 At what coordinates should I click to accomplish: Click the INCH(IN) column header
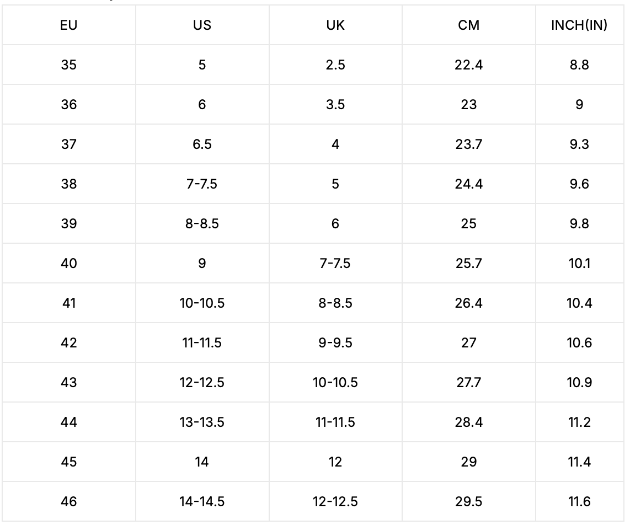[579, 25]
